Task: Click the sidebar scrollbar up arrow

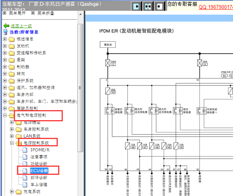Action: [x=80, y=14]
